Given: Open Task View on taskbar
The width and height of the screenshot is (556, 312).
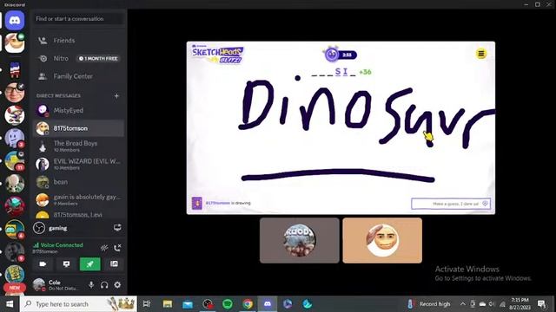Looking at the screenshot, I should [147, 304].
